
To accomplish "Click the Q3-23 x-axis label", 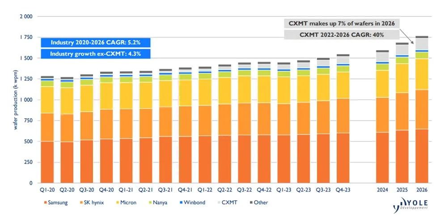I will coord(323,190).
